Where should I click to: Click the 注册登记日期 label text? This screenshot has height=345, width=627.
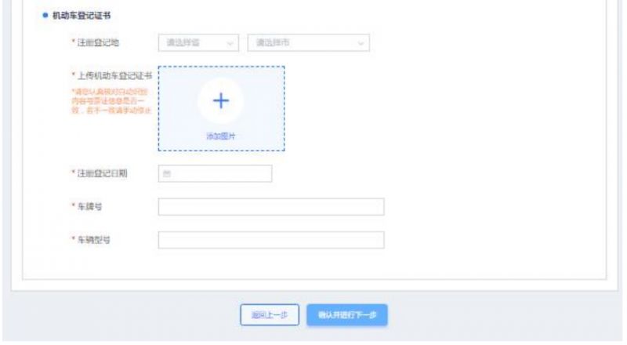click(x=102, y=173)
